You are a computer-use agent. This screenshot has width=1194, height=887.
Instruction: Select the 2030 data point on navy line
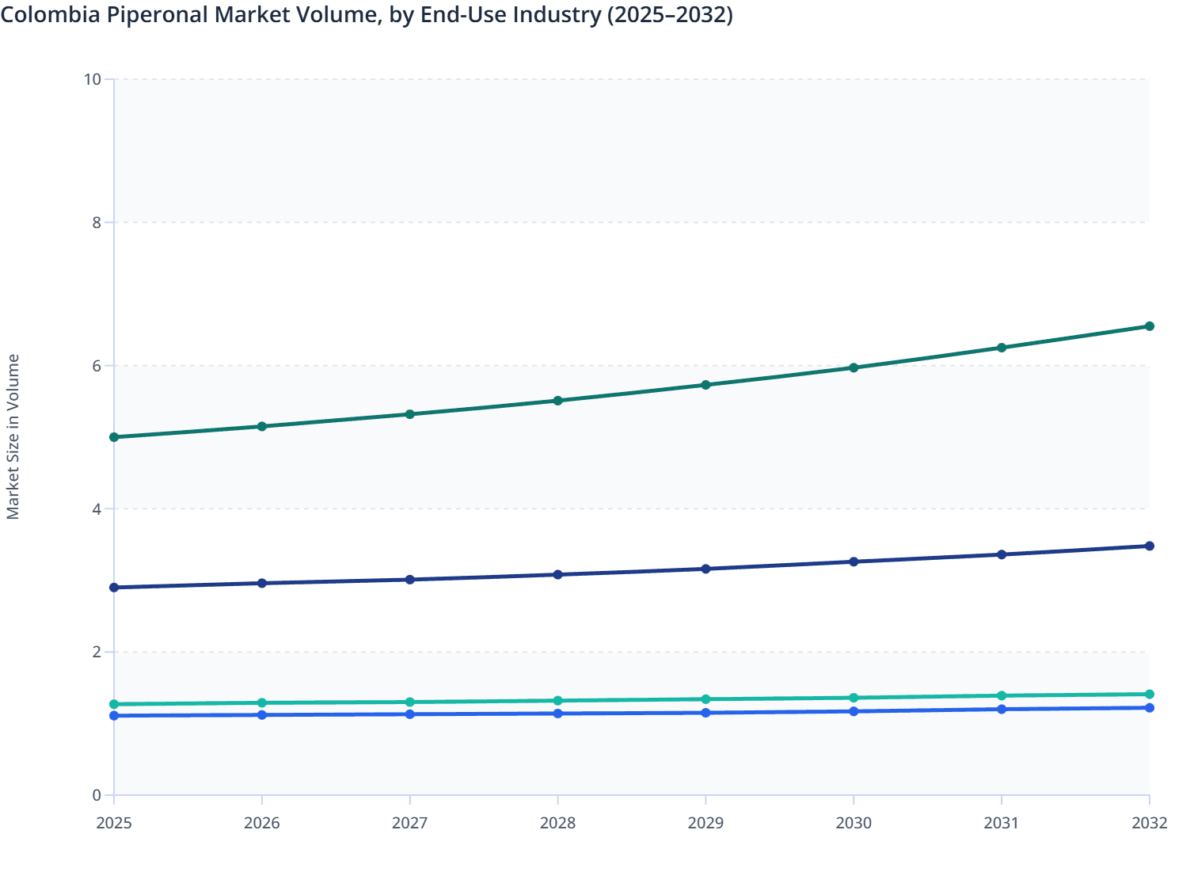853,561
